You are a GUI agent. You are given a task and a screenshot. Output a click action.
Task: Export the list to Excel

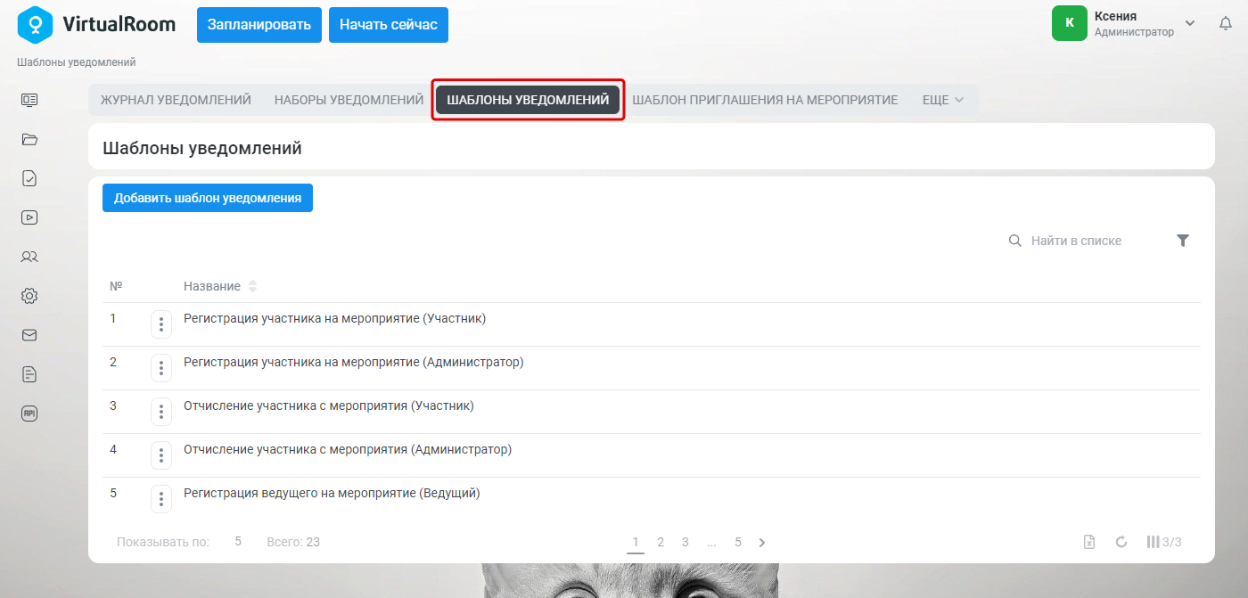point(1089,542)
